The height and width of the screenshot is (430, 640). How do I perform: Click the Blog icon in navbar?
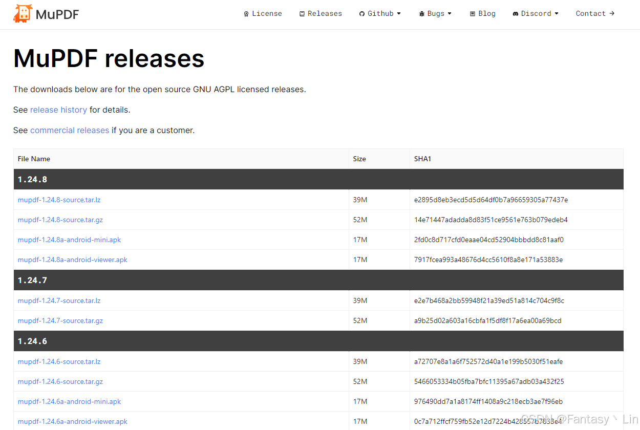tap(473, 14)
